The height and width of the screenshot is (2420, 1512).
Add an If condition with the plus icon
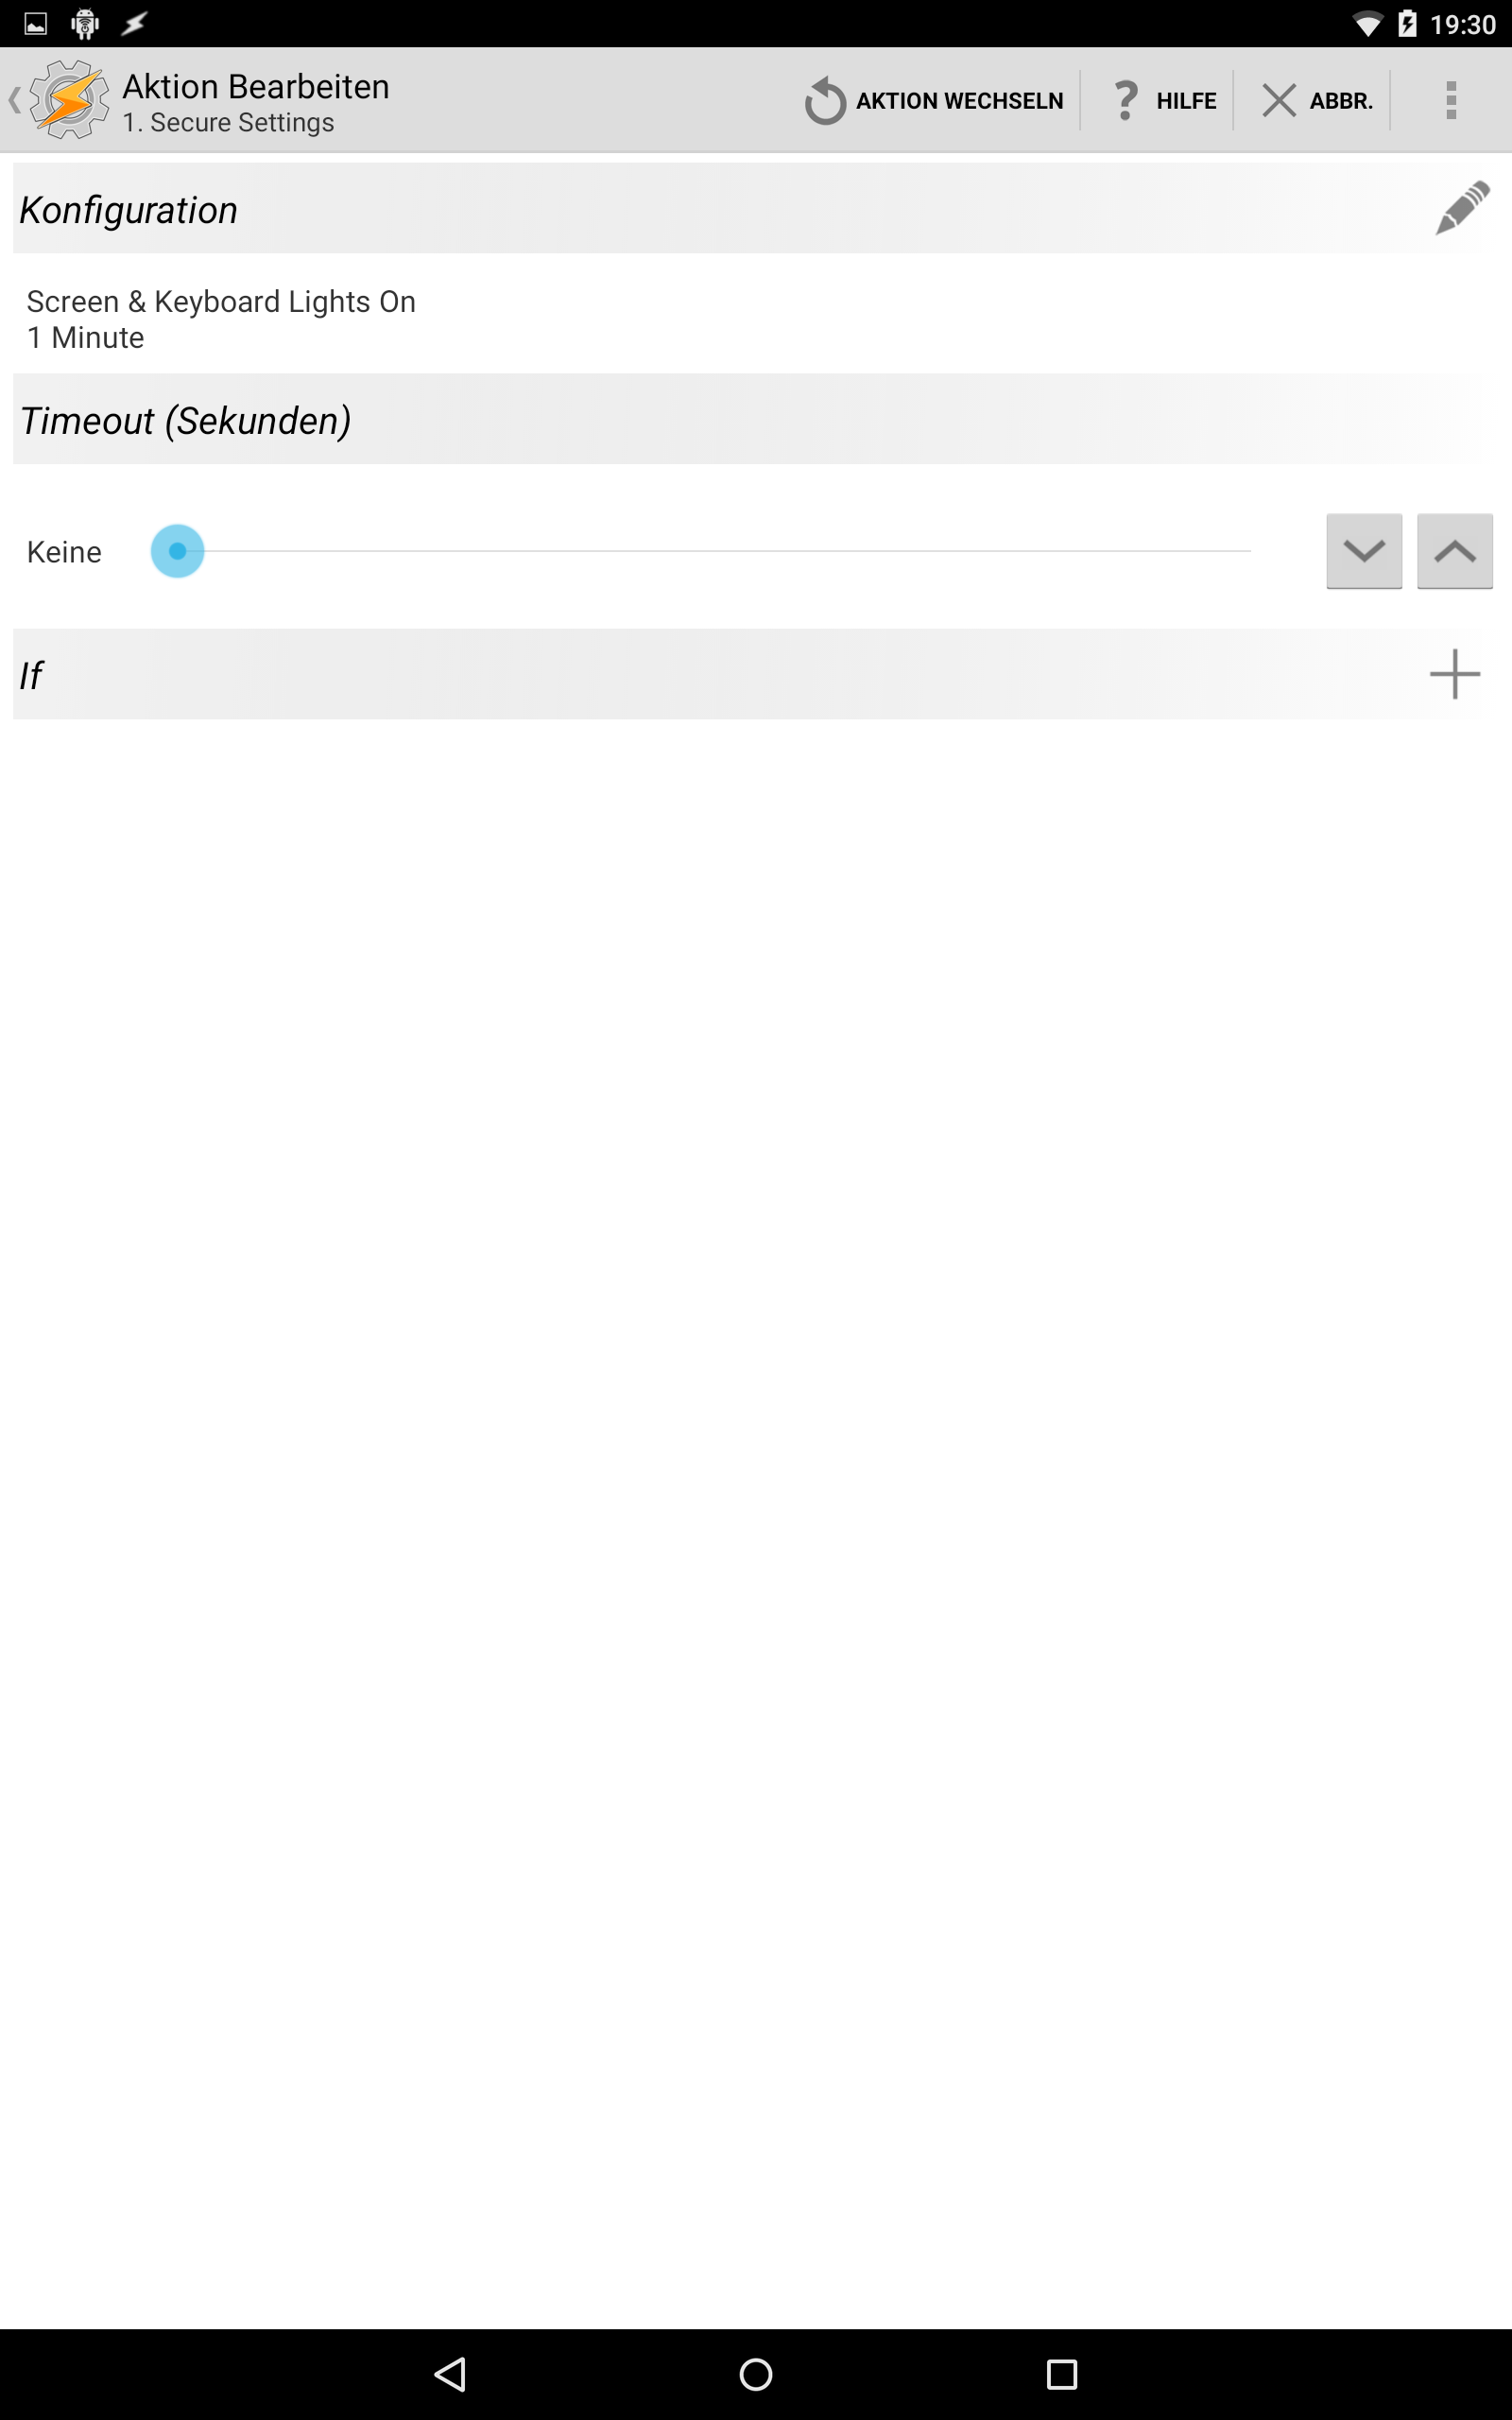tap(1454, 674)
